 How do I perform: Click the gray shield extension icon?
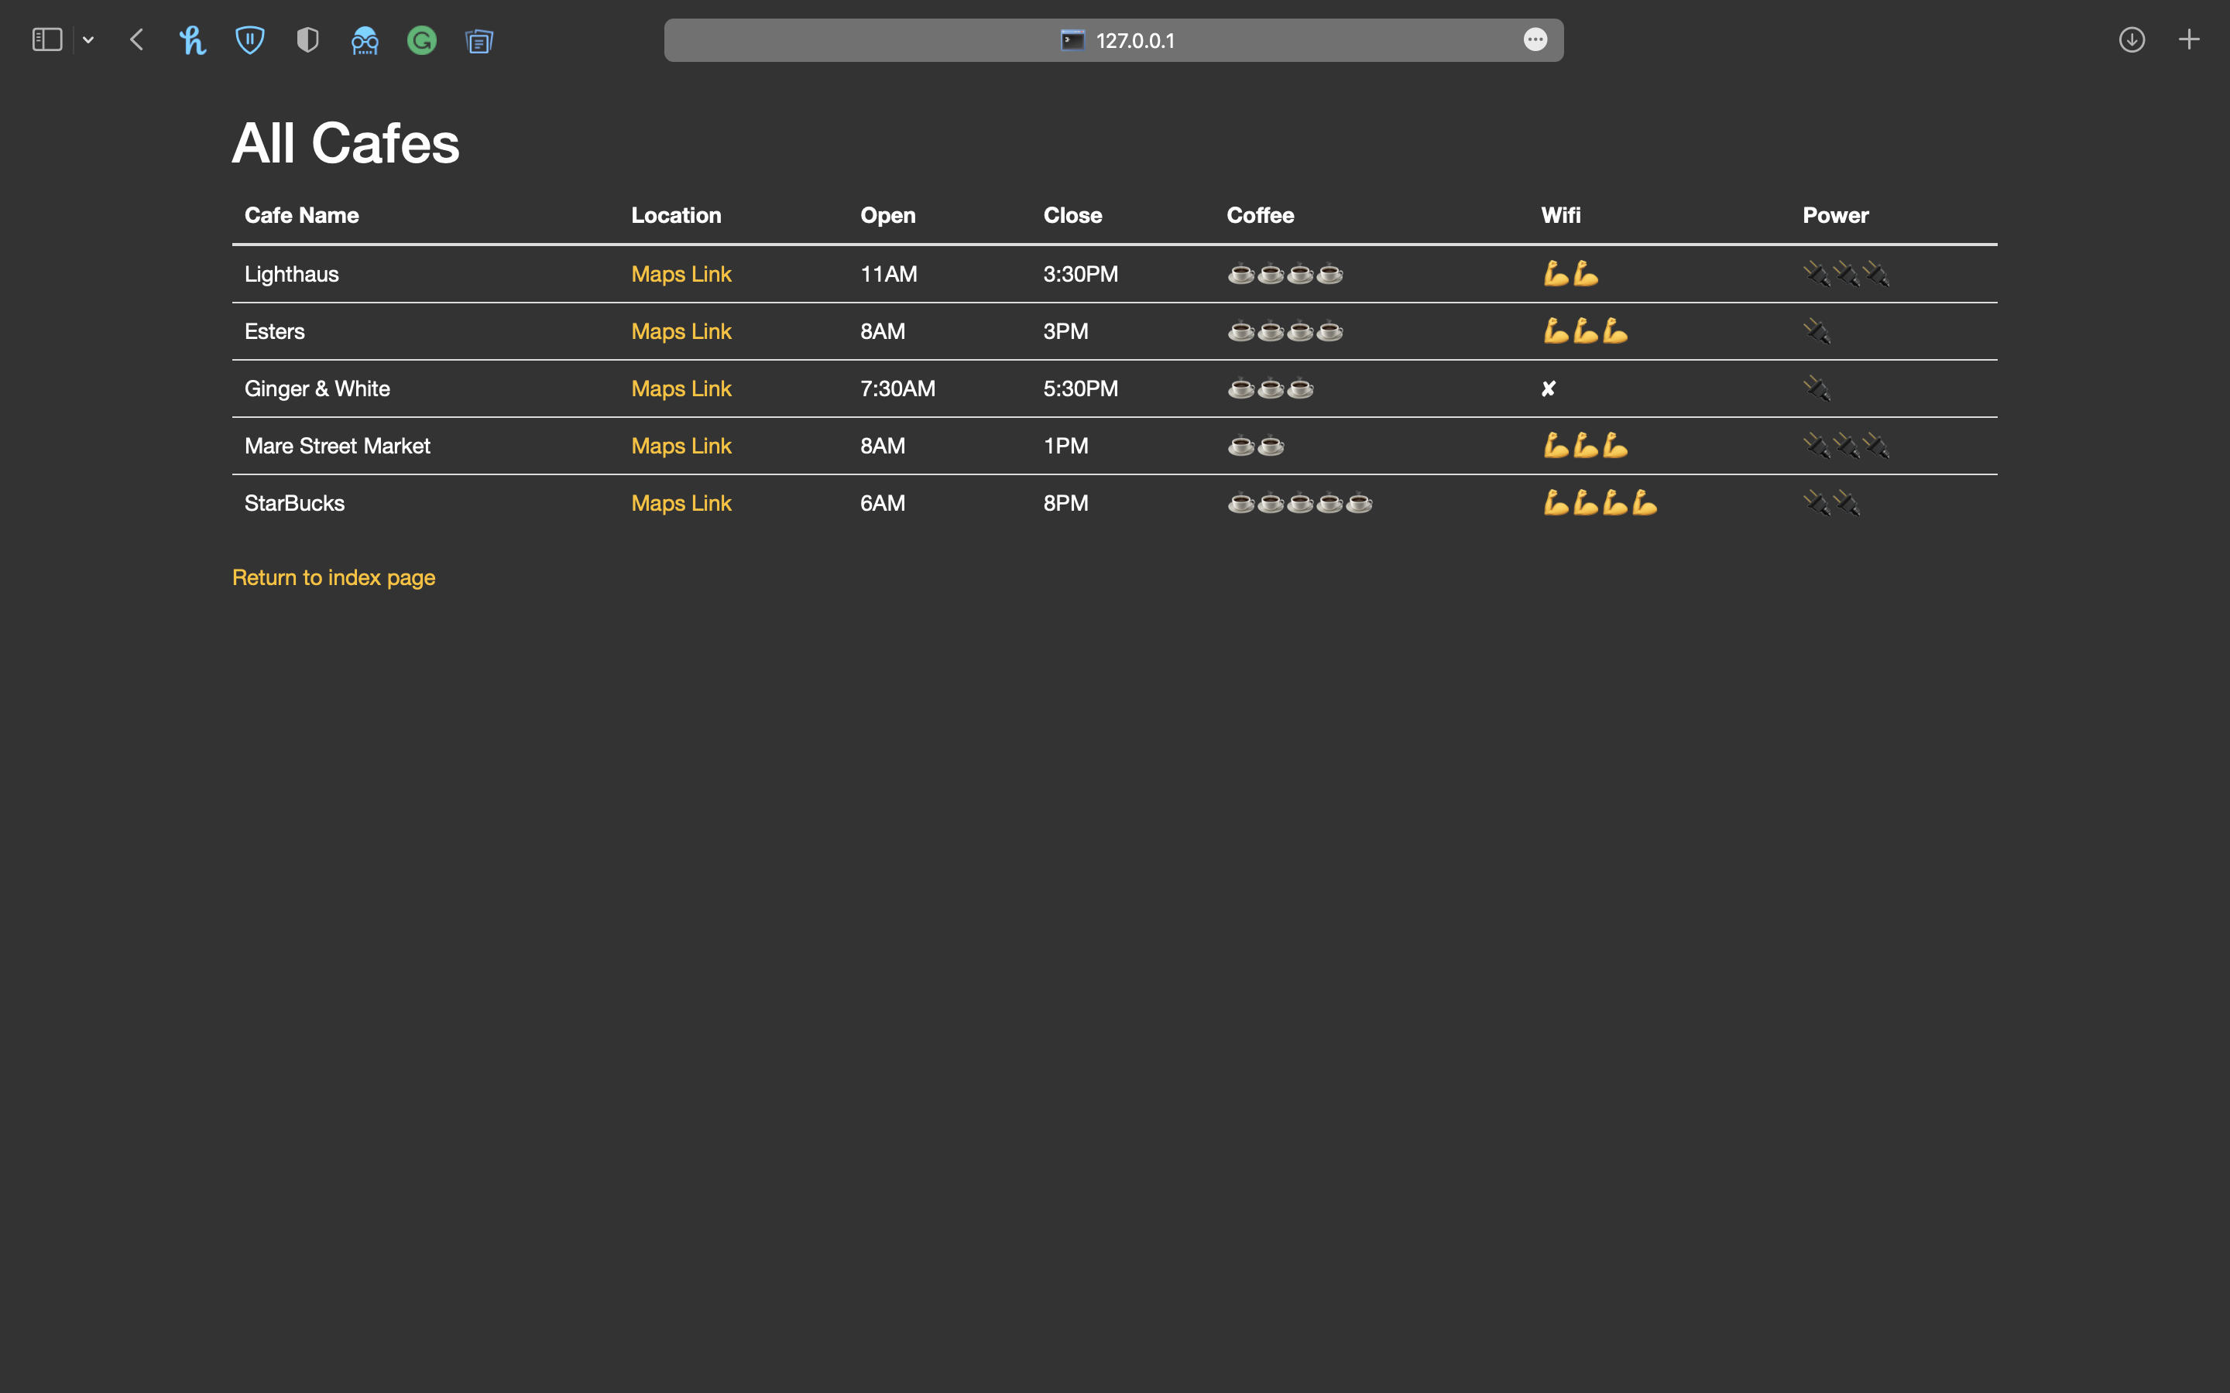[307, 39]
